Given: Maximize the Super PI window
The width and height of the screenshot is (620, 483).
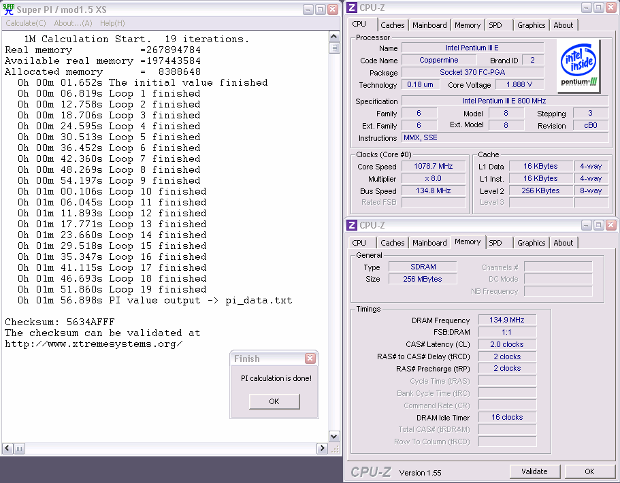Looking at the screenshot, I should pos(321,10).
